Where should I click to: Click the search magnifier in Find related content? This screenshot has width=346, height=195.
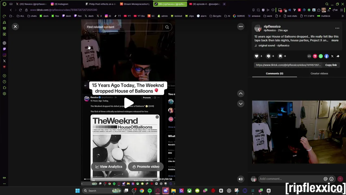click(x=167, y=27)
